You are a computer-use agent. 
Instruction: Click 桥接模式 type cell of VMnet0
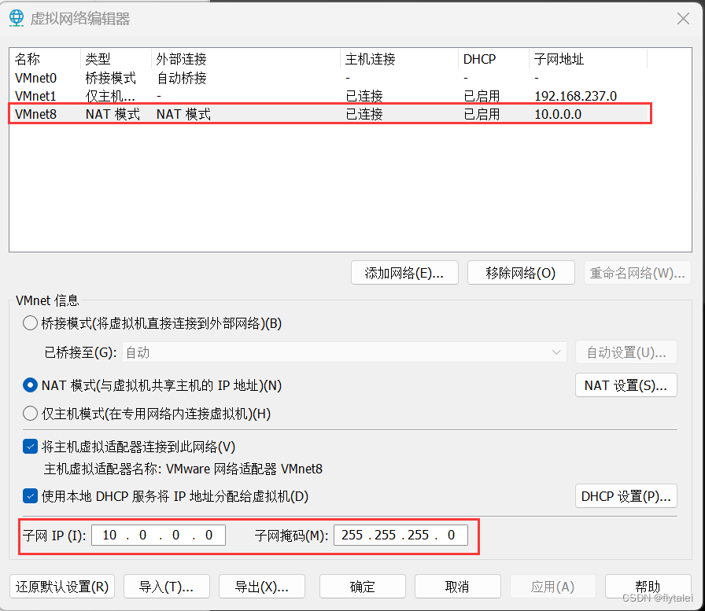[x=111, y=78]
